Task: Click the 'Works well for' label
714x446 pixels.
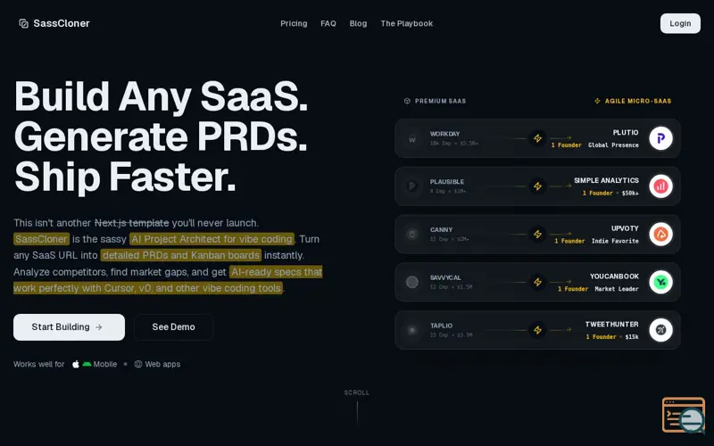Action: click(x=38, y=364)
